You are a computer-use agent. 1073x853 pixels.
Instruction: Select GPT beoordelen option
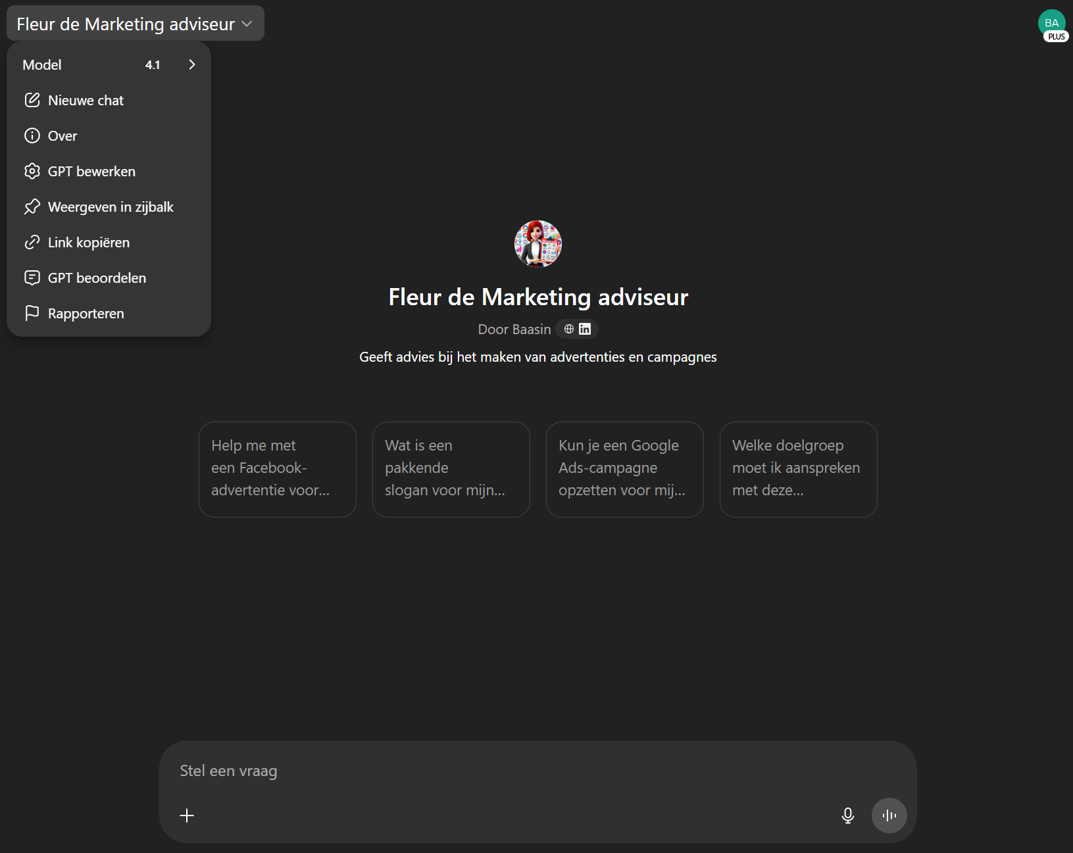(97, 278)
